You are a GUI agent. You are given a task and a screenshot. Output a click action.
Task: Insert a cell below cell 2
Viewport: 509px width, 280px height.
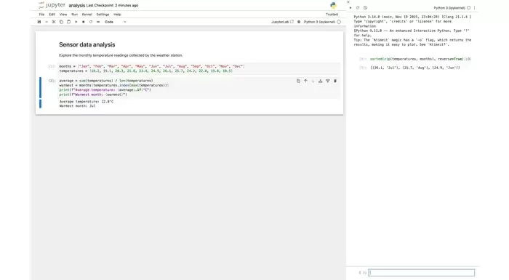327,81
